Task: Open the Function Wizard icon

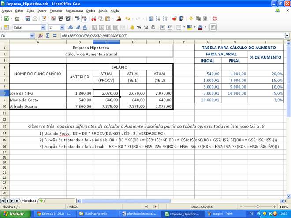Action: 42,35
